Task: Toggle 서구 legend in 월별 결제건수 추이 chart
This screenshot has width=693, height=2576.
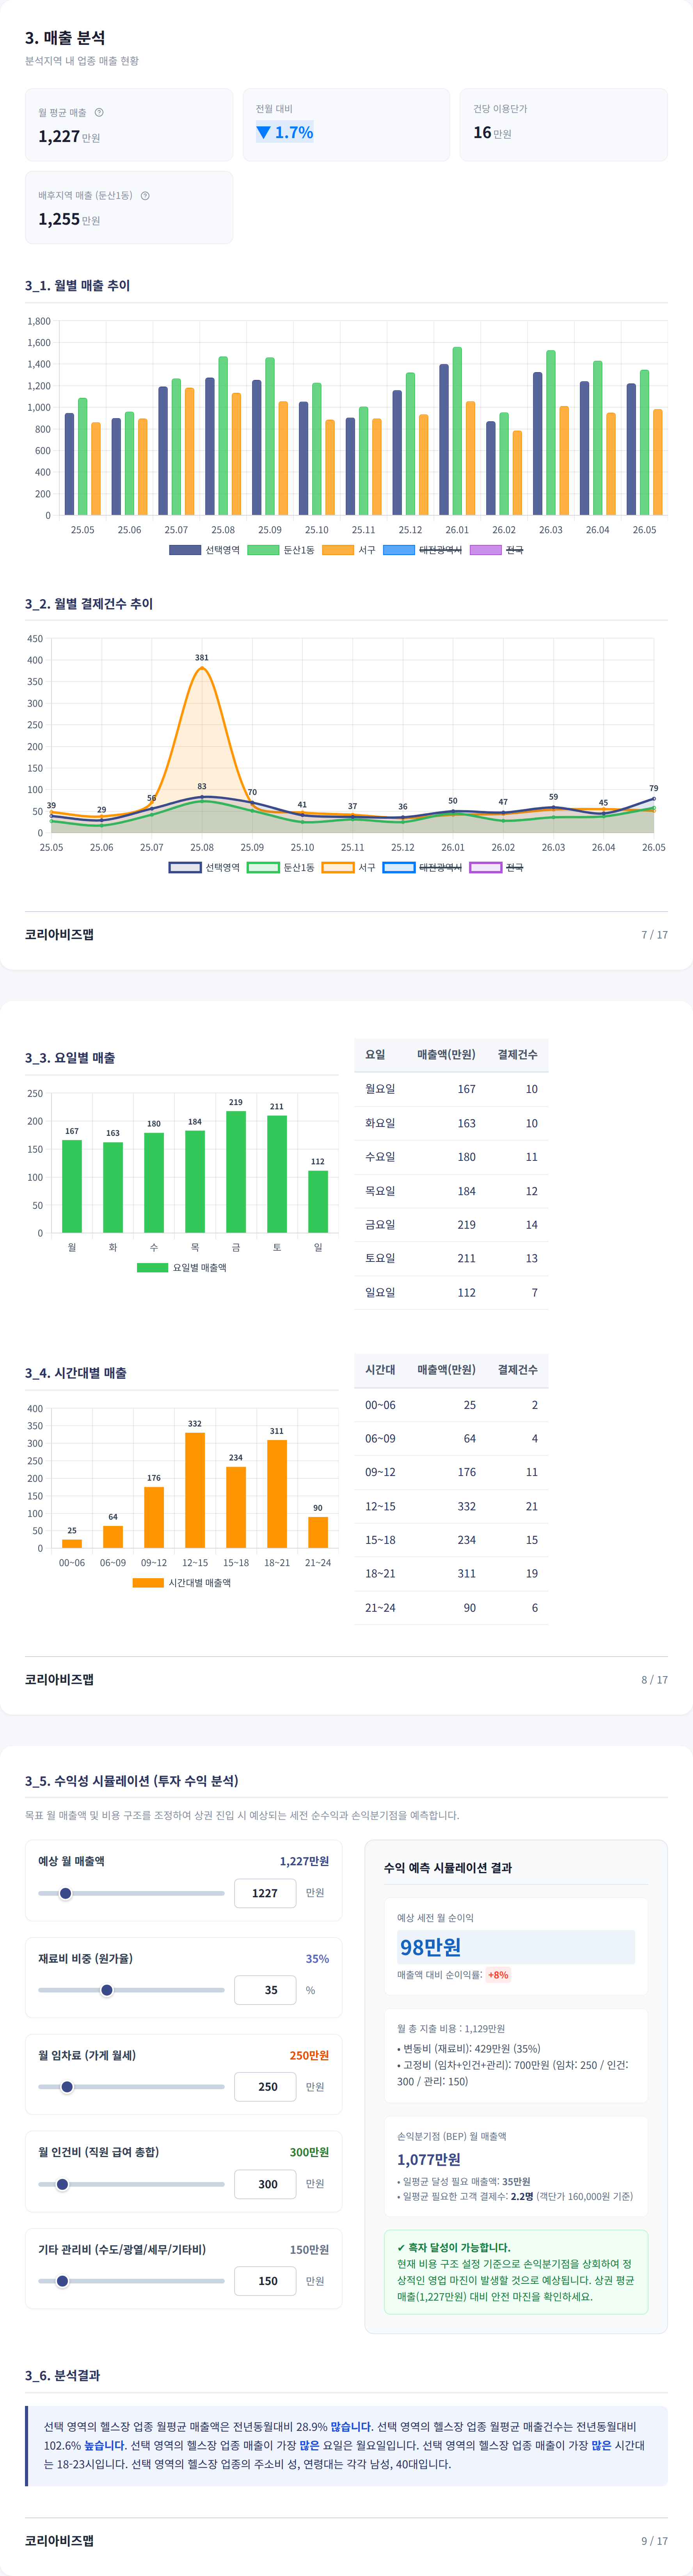Action: coord(349,867)
